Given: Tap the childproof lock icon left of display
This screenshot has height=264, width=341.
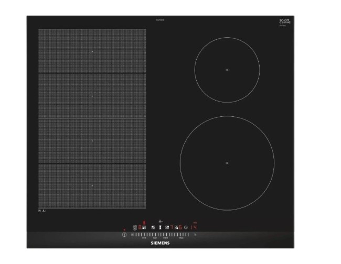Looking at the screenshot, I should point(135,227).
